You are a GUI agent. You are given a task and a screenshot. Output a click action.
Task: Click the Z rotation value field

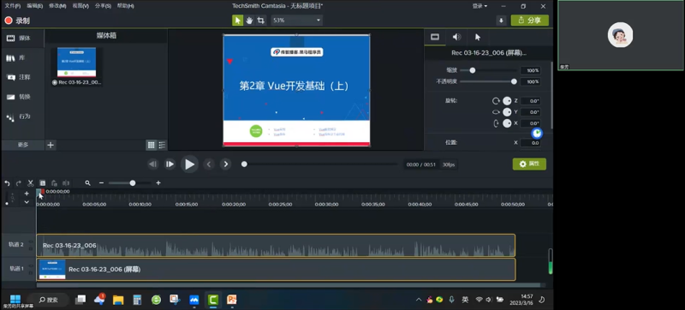530,101
